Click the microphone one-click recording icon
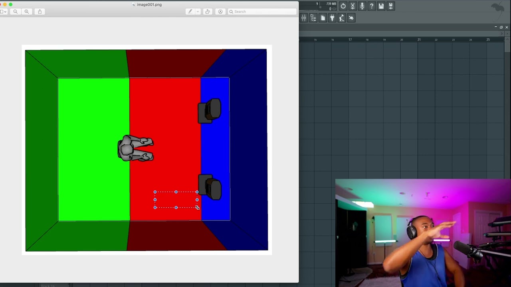The image size is (511, 287). [362, 6]
